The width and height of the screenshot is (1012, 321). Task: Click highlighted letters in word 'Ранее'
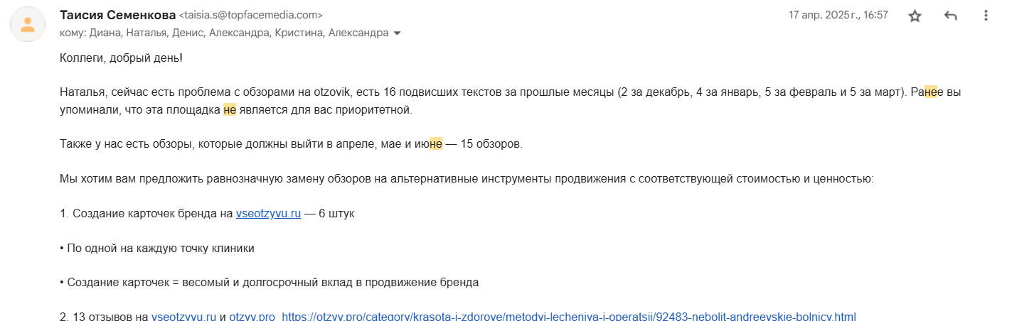click(x=931, y=93)
